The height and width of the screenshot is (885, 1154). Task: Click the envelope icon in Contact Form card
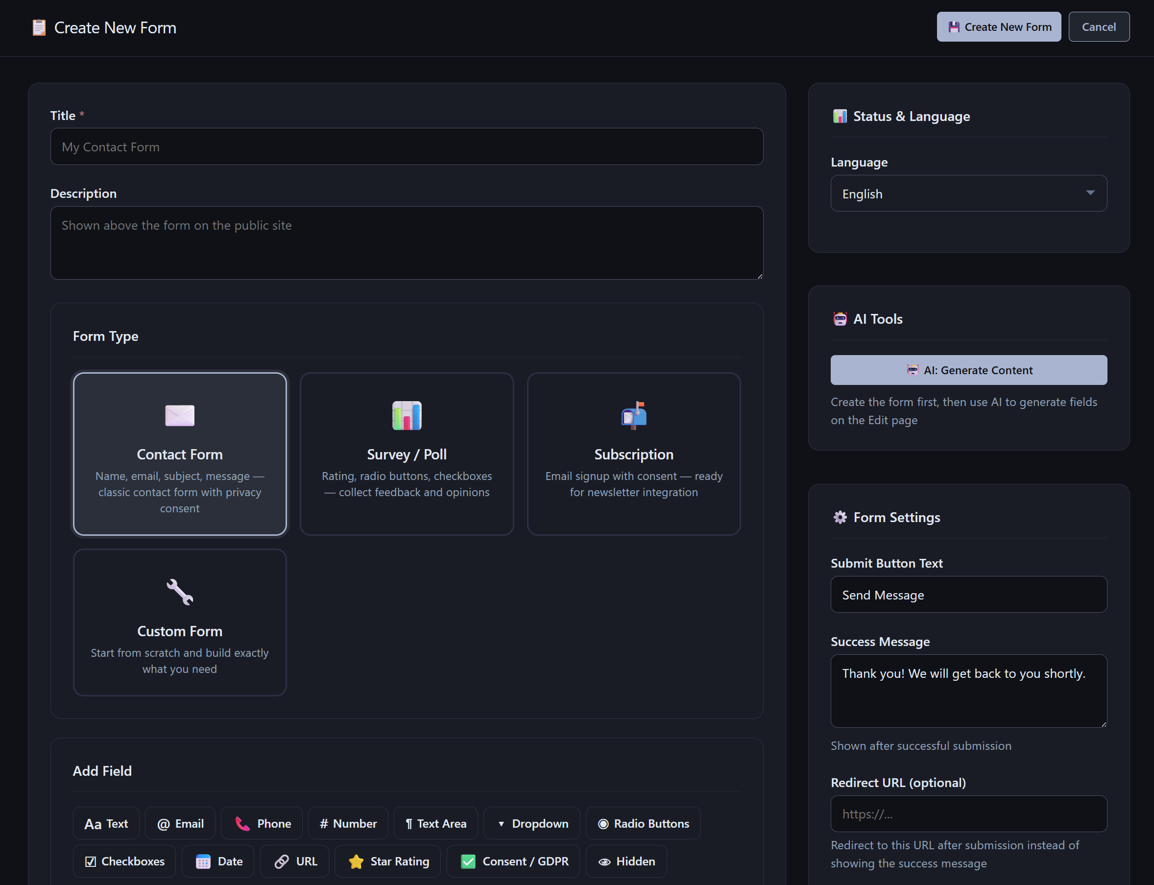(x=180, y=416)
